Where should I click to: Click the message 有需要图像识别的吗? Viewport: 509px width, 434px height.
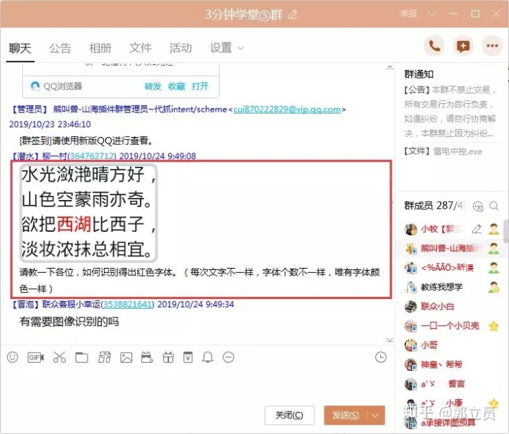point(69,322)
